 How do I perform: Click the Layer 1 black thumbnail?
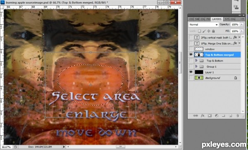point(199,72)
